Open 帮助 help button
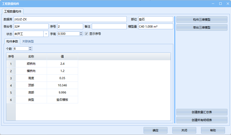 pyautogui.click(x=213, y=130)
